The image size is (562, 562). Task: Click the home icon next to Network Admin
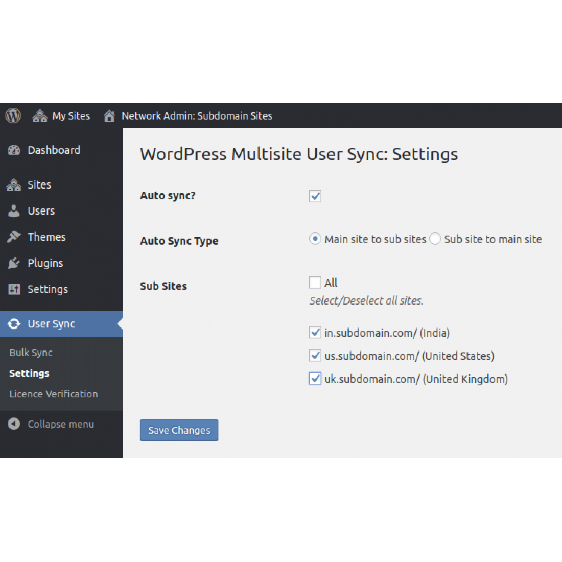(109, 115)
